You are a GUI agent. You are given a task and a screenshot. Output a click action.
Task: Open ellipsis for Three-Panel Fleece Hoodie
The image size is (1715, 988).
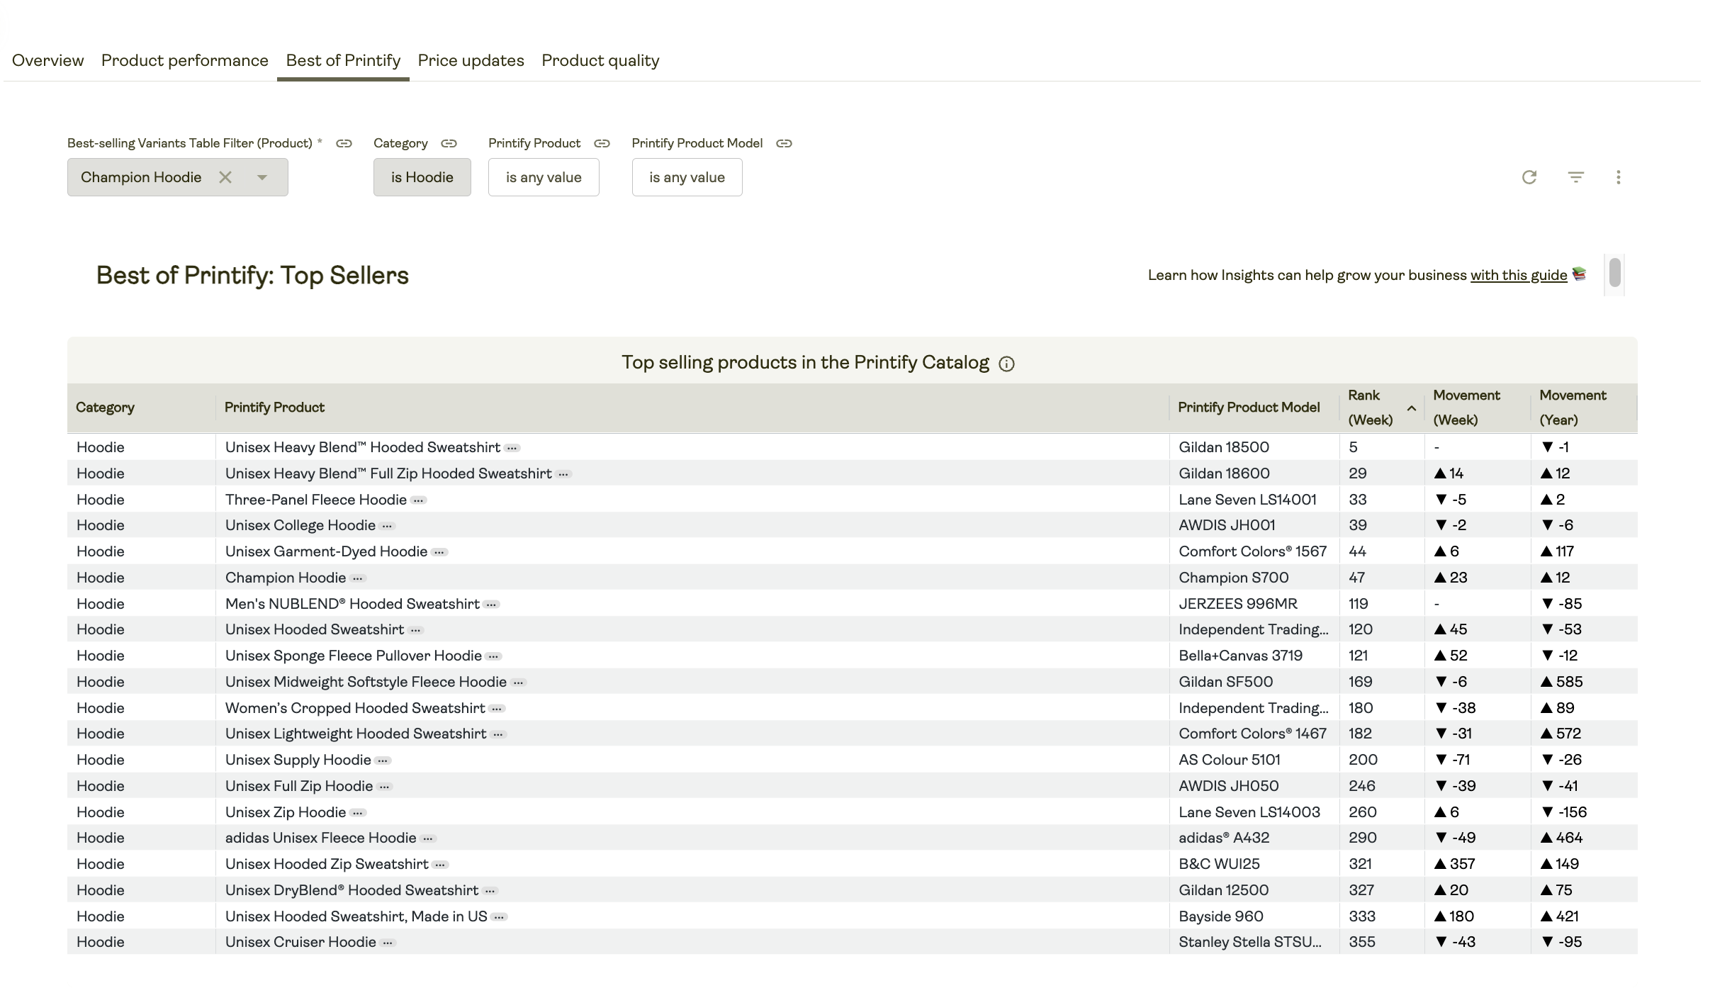(419, 500)
